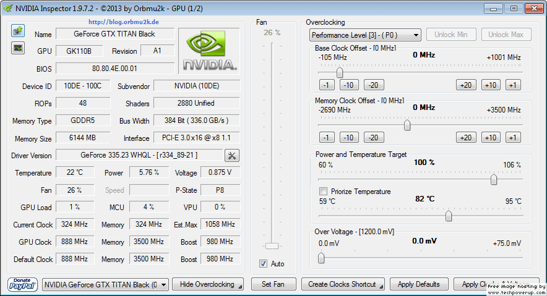The height and width of the screenshot is (296, 547).
Task: Click Base Clock Offset -1 button
Action: (327, 85)
